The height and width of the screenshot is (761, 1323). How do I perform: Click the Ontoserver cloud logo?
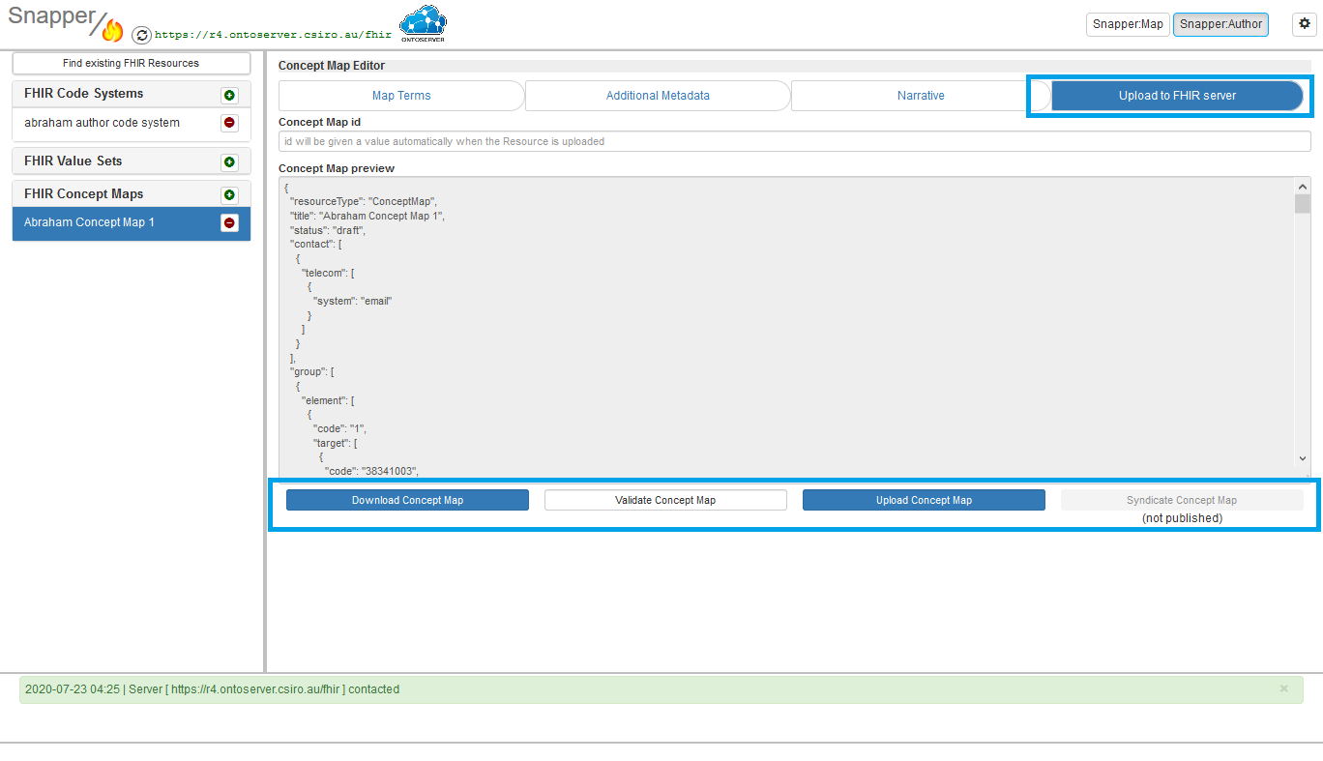[x=423, y=24]
